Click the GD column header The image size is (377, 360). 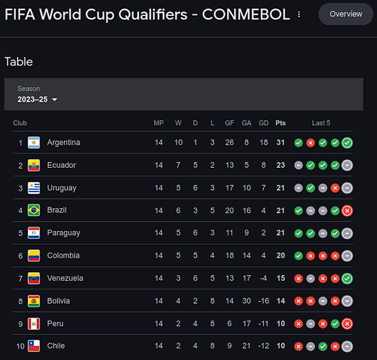coord(264,123)
